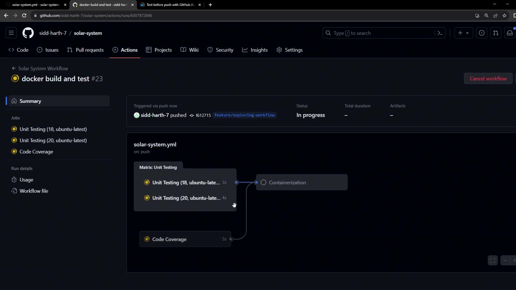This screenshot has height=290, width=516.
Task: Bookmark this page with the star icon
Action: (x=504, y=16)
